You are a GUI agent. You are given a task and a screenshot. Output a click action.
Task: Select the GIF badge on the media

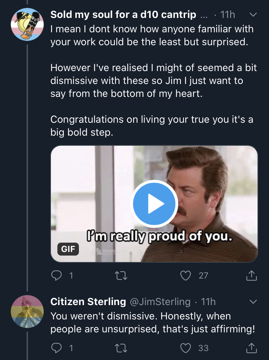[x=68, y=249]
